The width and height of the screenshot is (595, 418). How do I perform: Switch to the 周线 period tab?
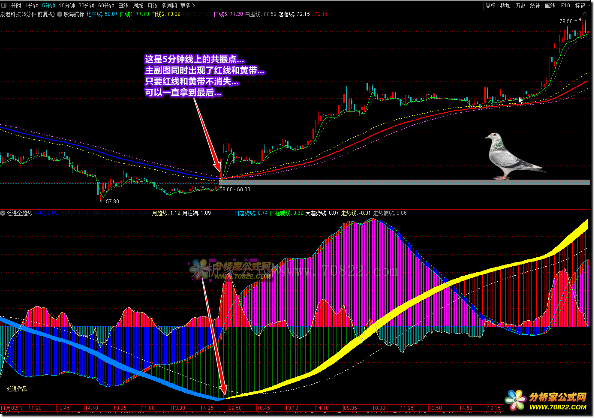coord(138,6)
